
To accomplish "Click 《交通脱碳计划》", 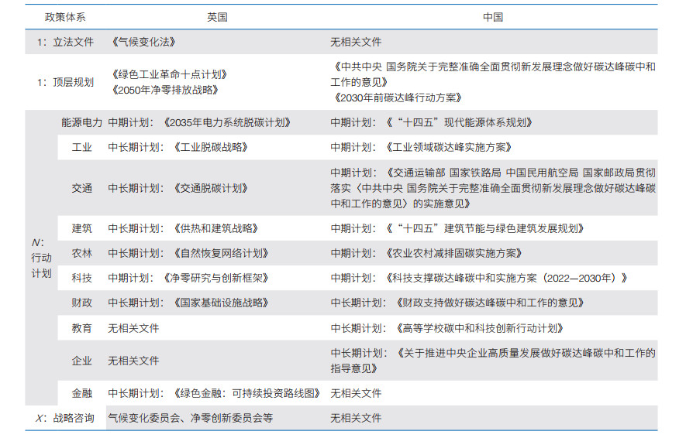I will 211,188.
